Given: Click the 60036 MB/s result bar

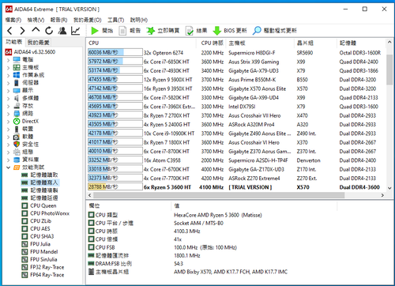Looking at the screenshot, I should tap(115, 52).
